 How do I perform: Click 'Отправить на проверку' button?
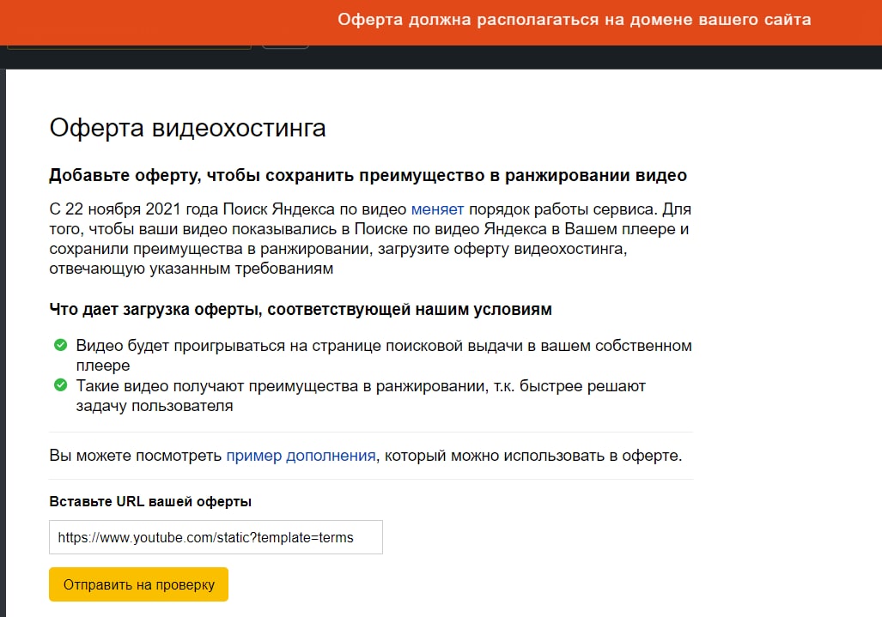[139, 584]
